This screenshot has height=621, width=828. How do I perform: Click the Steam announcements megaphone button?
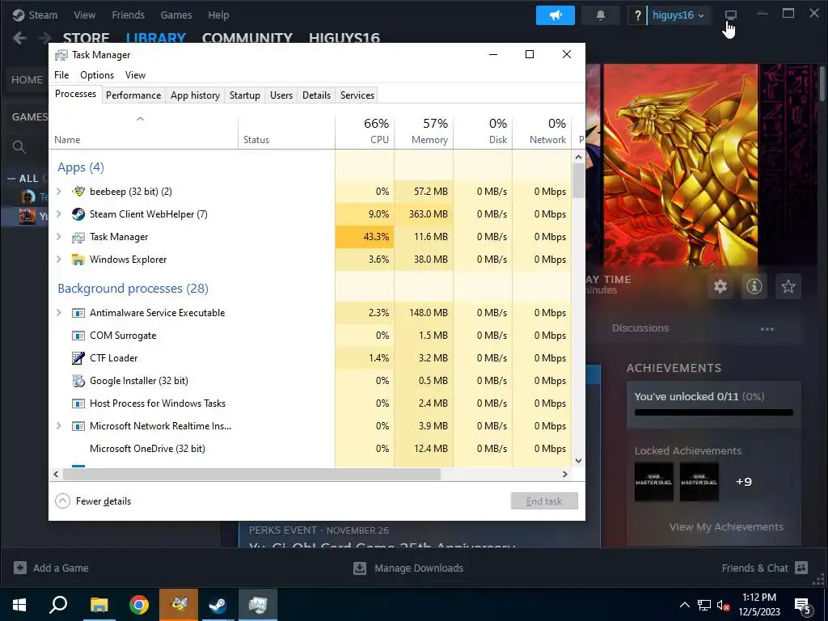pos(555,15)
